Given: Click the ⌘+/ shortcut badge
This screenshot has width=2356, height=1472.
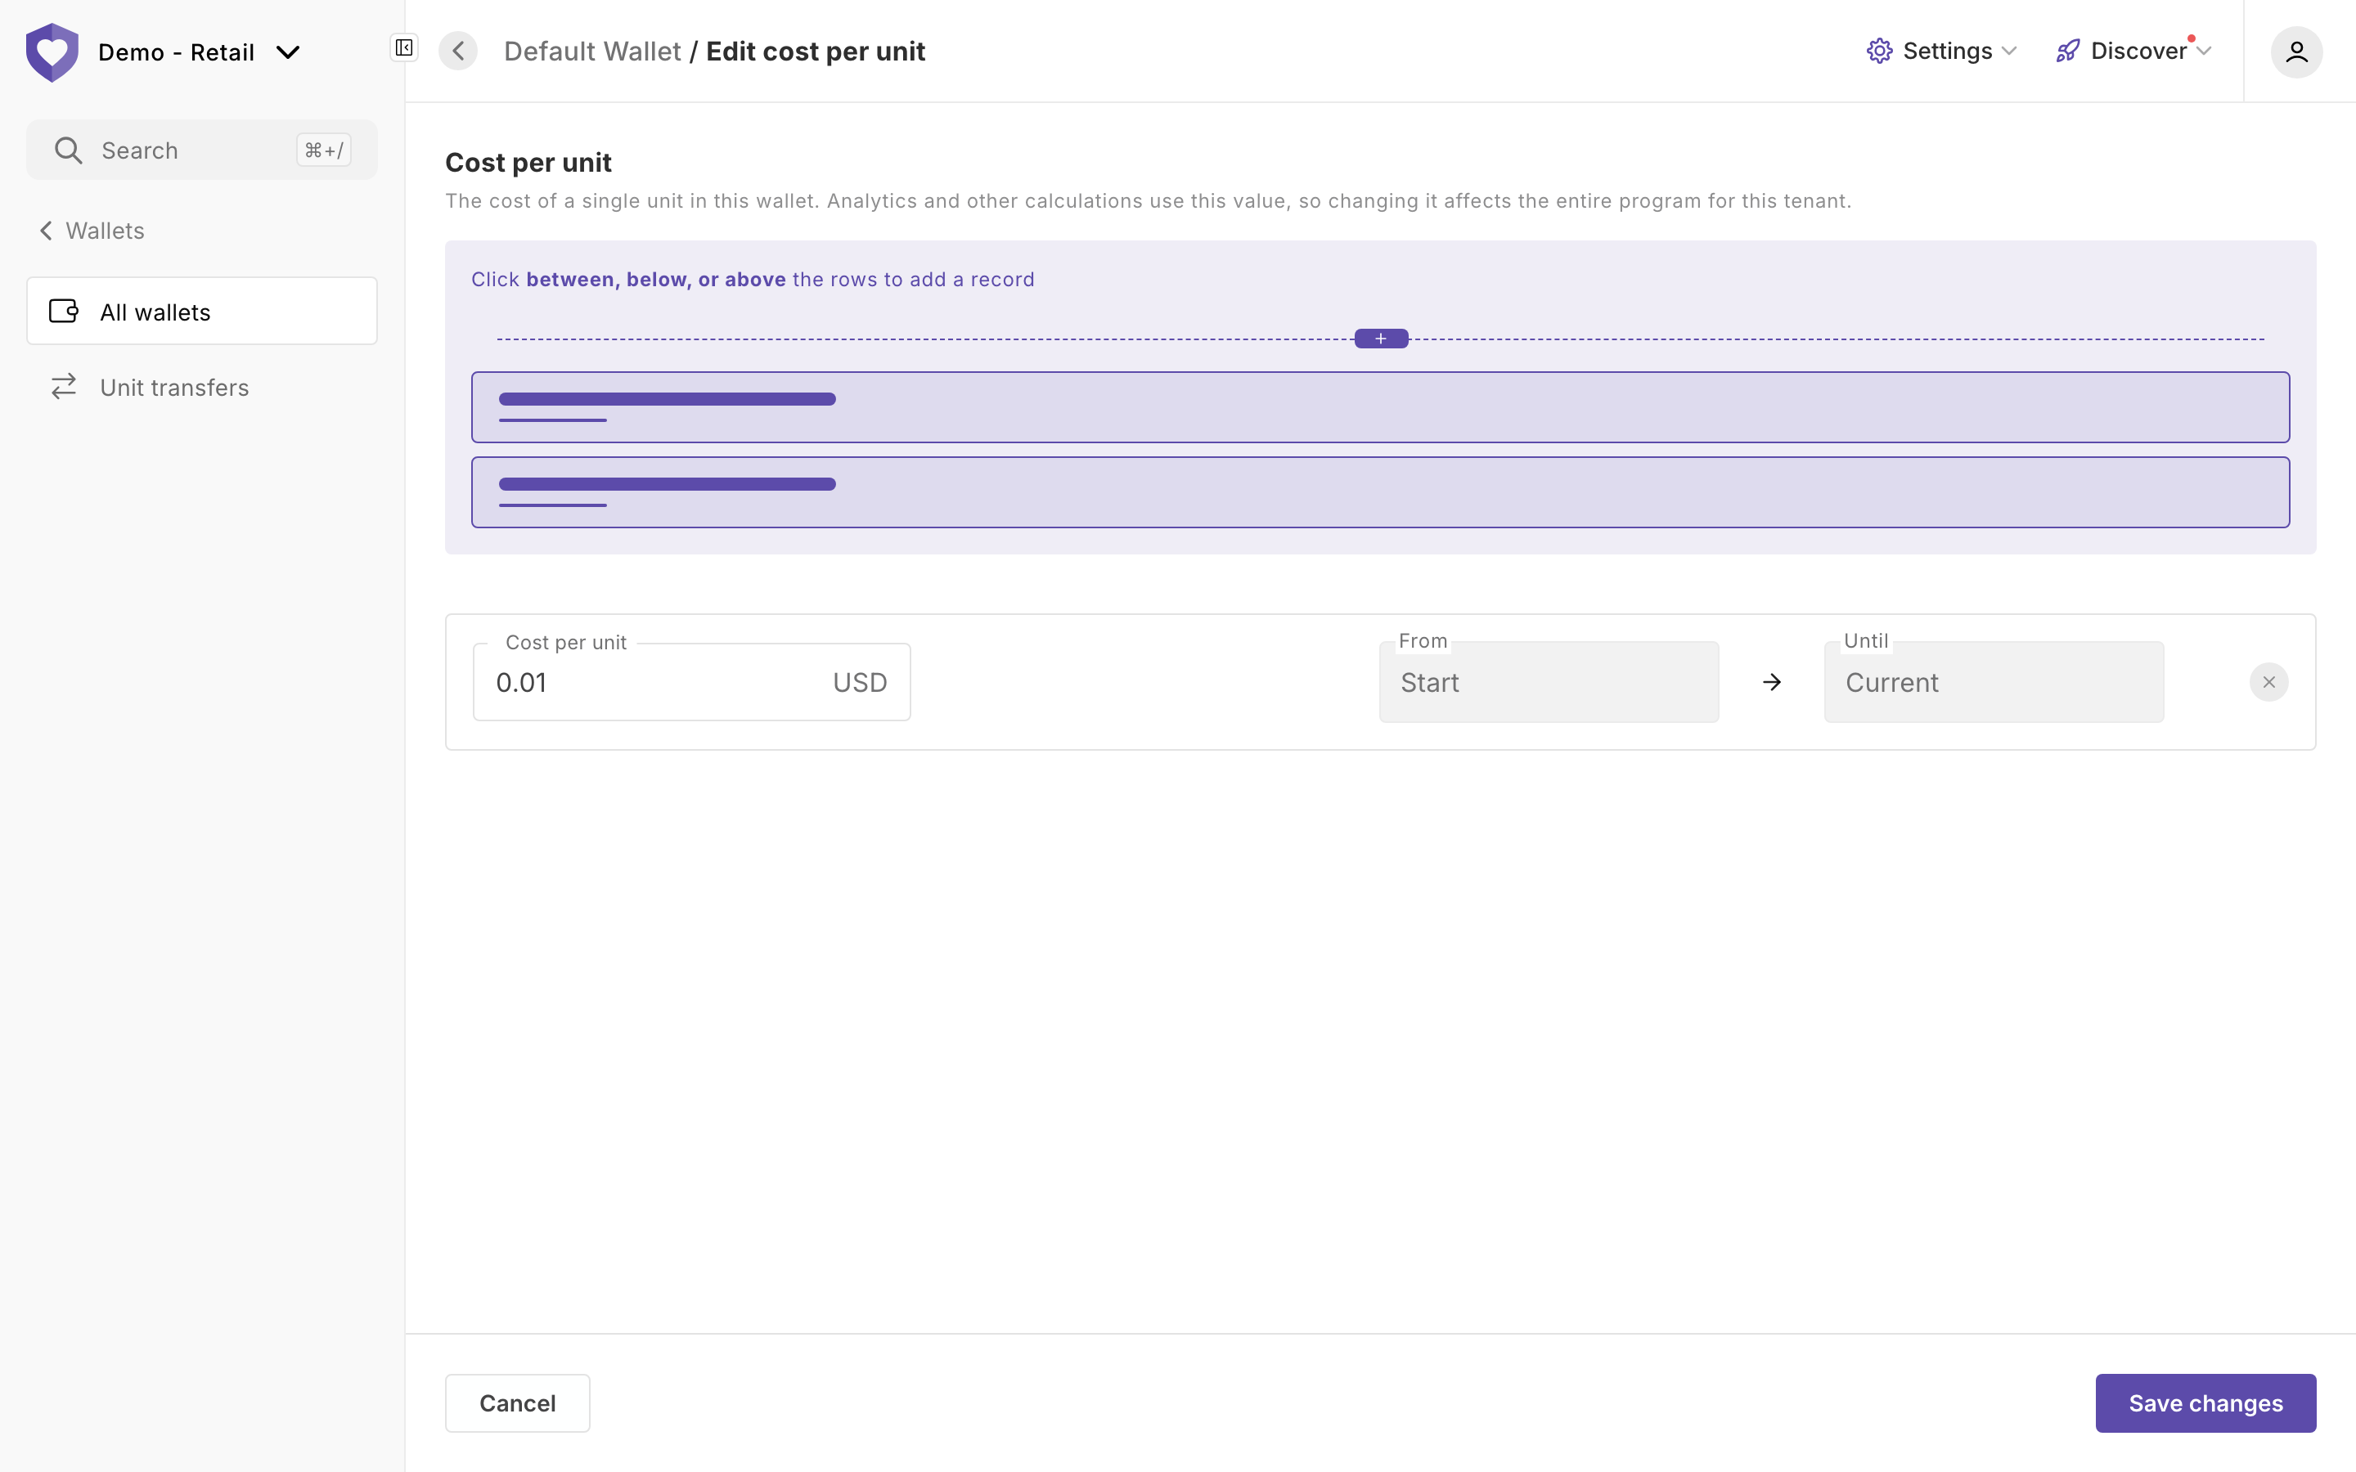Looking at the screenshot, I should pos(323,150).
